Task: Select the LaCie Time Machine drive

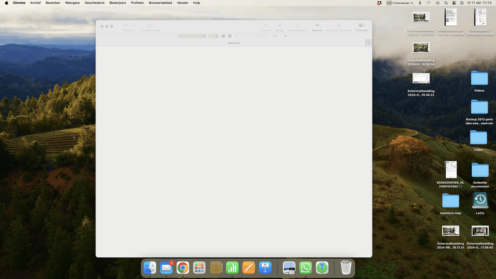Action: click(x=480, y=200)
